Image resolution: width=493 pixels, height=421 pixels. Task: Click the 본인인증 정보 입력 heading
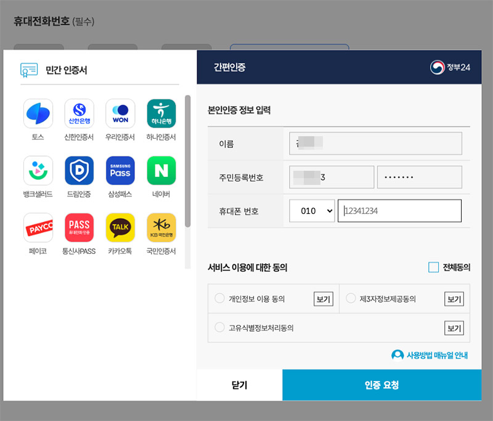coord(239,110)
